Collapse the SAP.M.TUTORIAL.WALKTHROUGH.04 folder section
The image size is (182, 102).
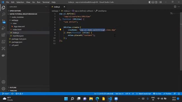click(x=28, y=14)
